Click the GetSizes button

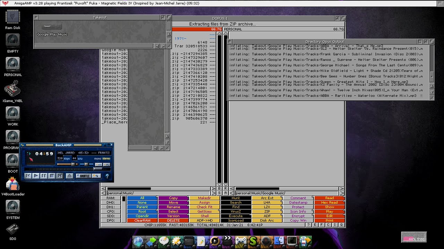click(205, 212)
